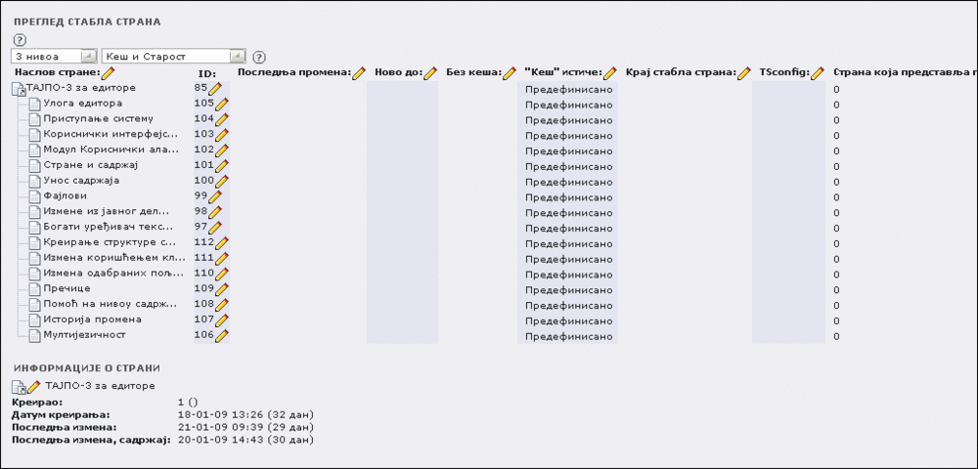The width and height of the screenshot is (978, 469).
Task: Select Пречице page in tree
Action: coord(67,288)
